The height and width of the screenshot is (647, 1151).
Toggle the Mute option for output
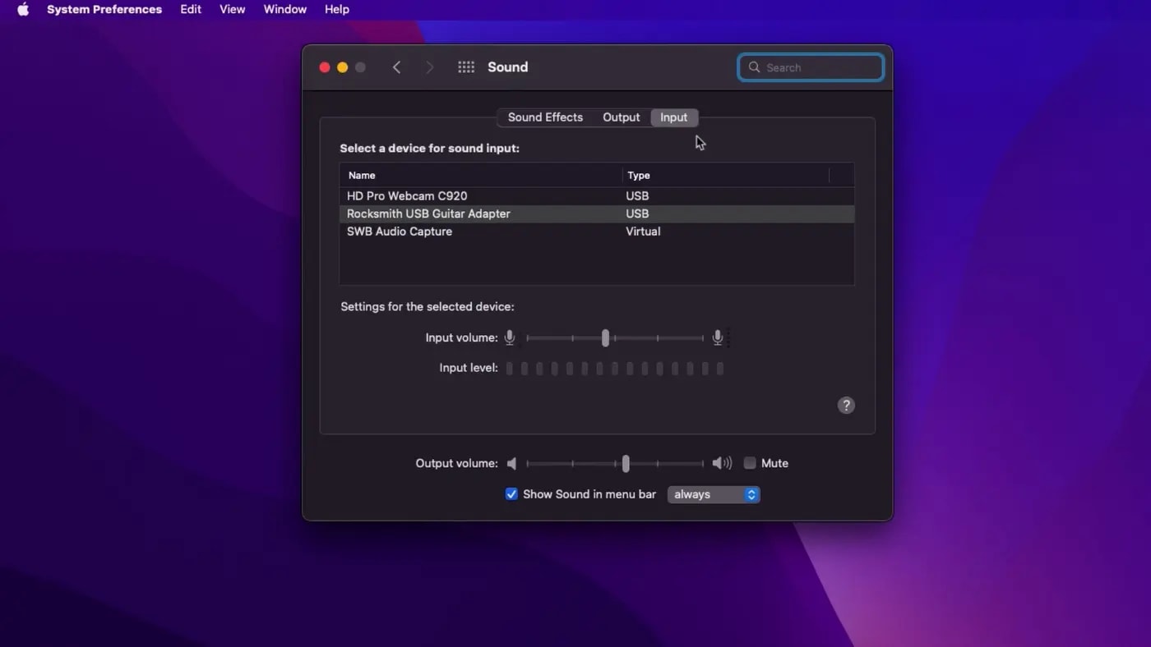[x=749, y=463]
